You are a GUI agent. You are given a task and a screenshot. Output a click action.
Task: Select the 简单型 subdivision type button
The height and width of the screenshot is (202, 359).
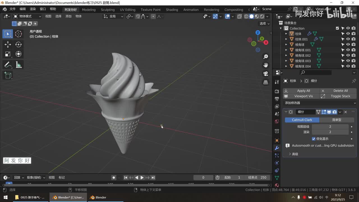coord(337,120)
